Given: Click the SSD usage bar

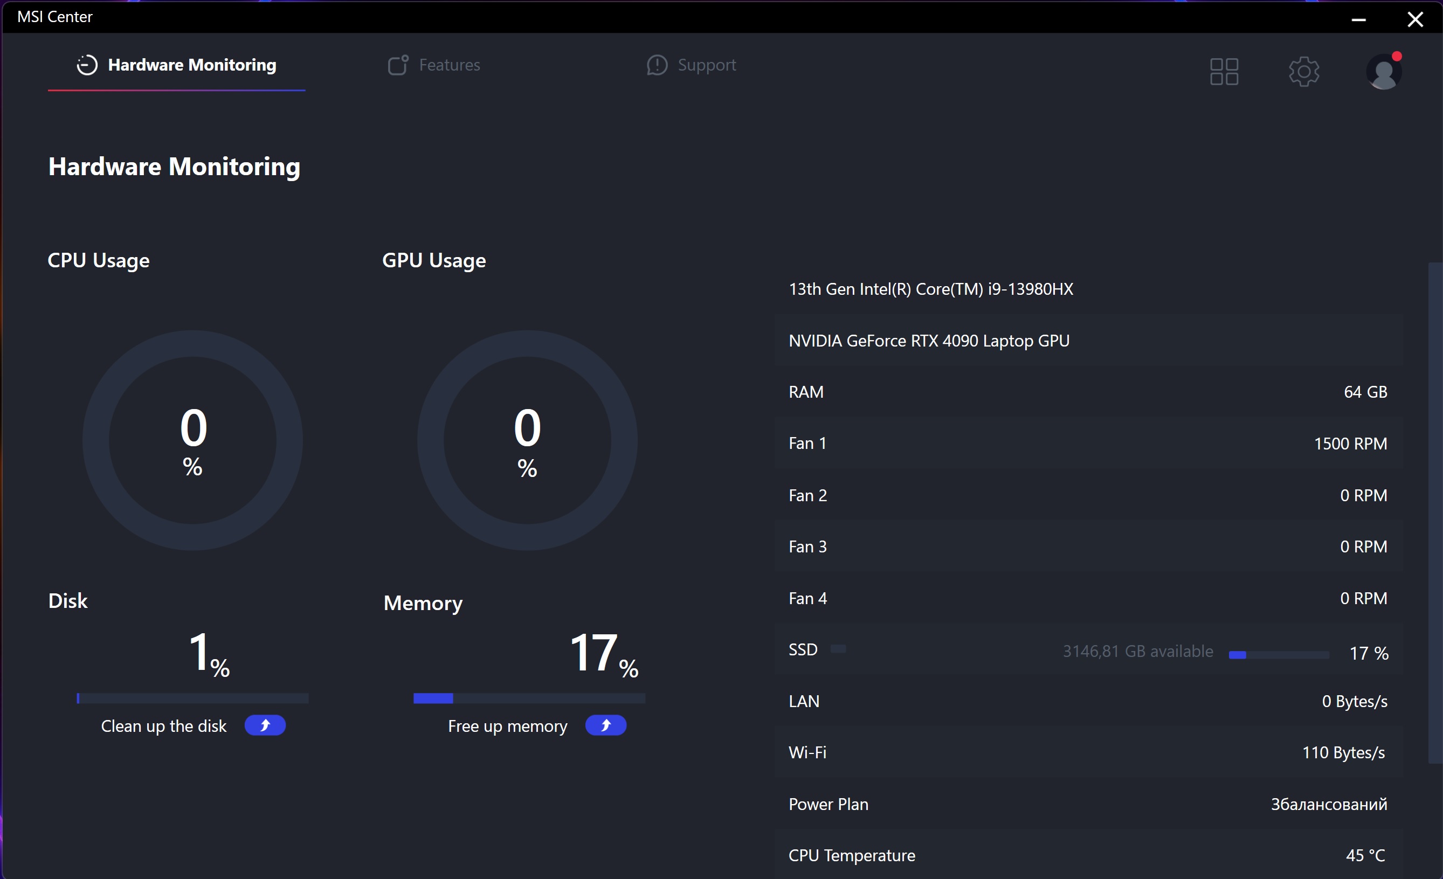Looking at the screenshot, I should (x=1279, y=655).
